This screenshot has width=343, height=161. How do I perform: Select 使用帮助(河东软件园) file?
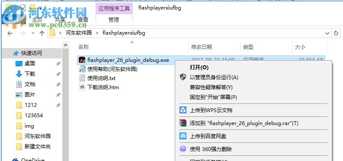tap(112, 69)
